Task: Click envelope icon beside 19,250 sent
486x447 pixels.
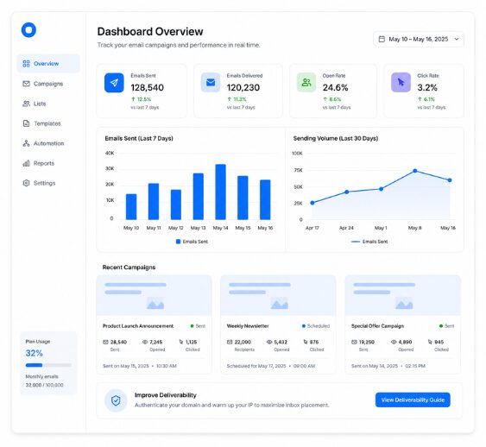Action: (x=354, y=342)
